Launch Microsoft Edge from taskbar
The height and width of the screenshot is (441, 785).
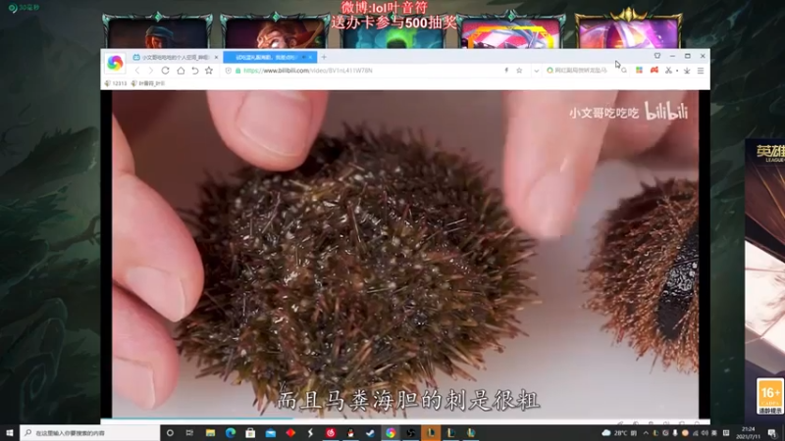tap(231, 433)
